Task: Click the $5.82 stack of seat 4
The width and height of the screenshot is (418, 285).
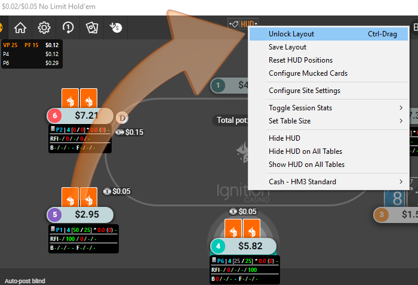Action: [250, 246]
